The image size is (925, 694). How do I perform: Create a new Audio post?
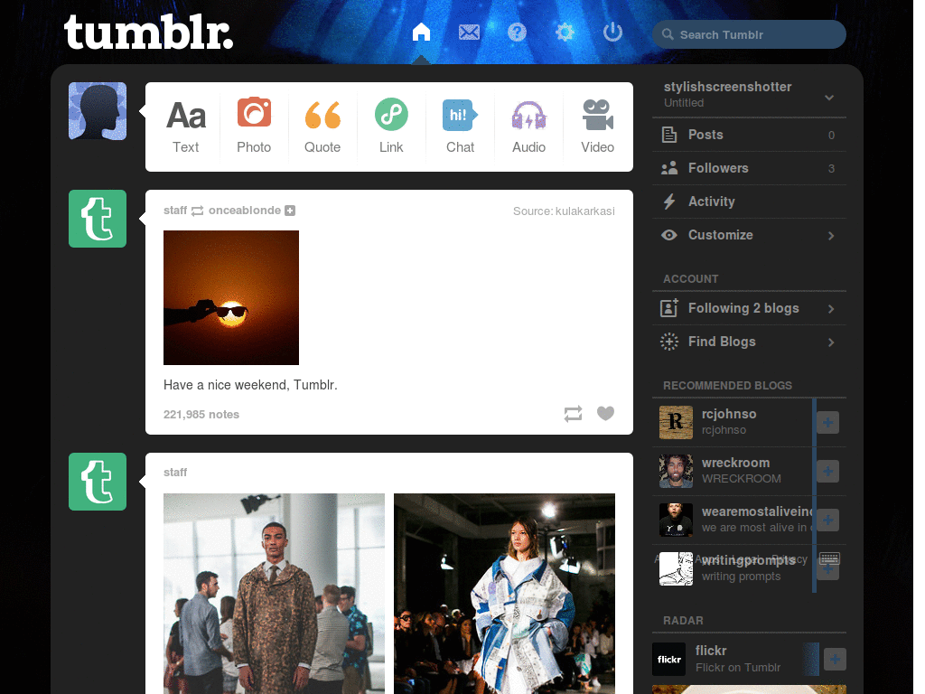528,127
